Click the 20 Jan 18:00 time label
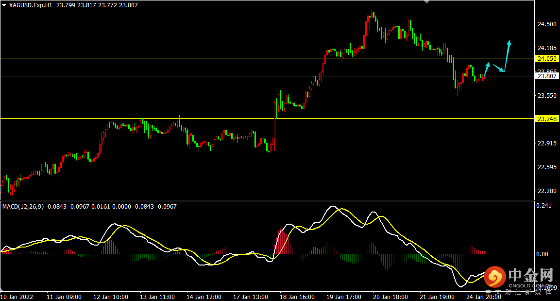560x301 pixels. 390,297
